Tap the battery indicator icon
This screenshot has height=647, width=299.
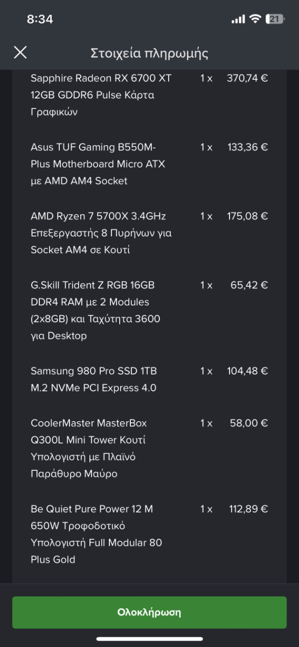275,19
